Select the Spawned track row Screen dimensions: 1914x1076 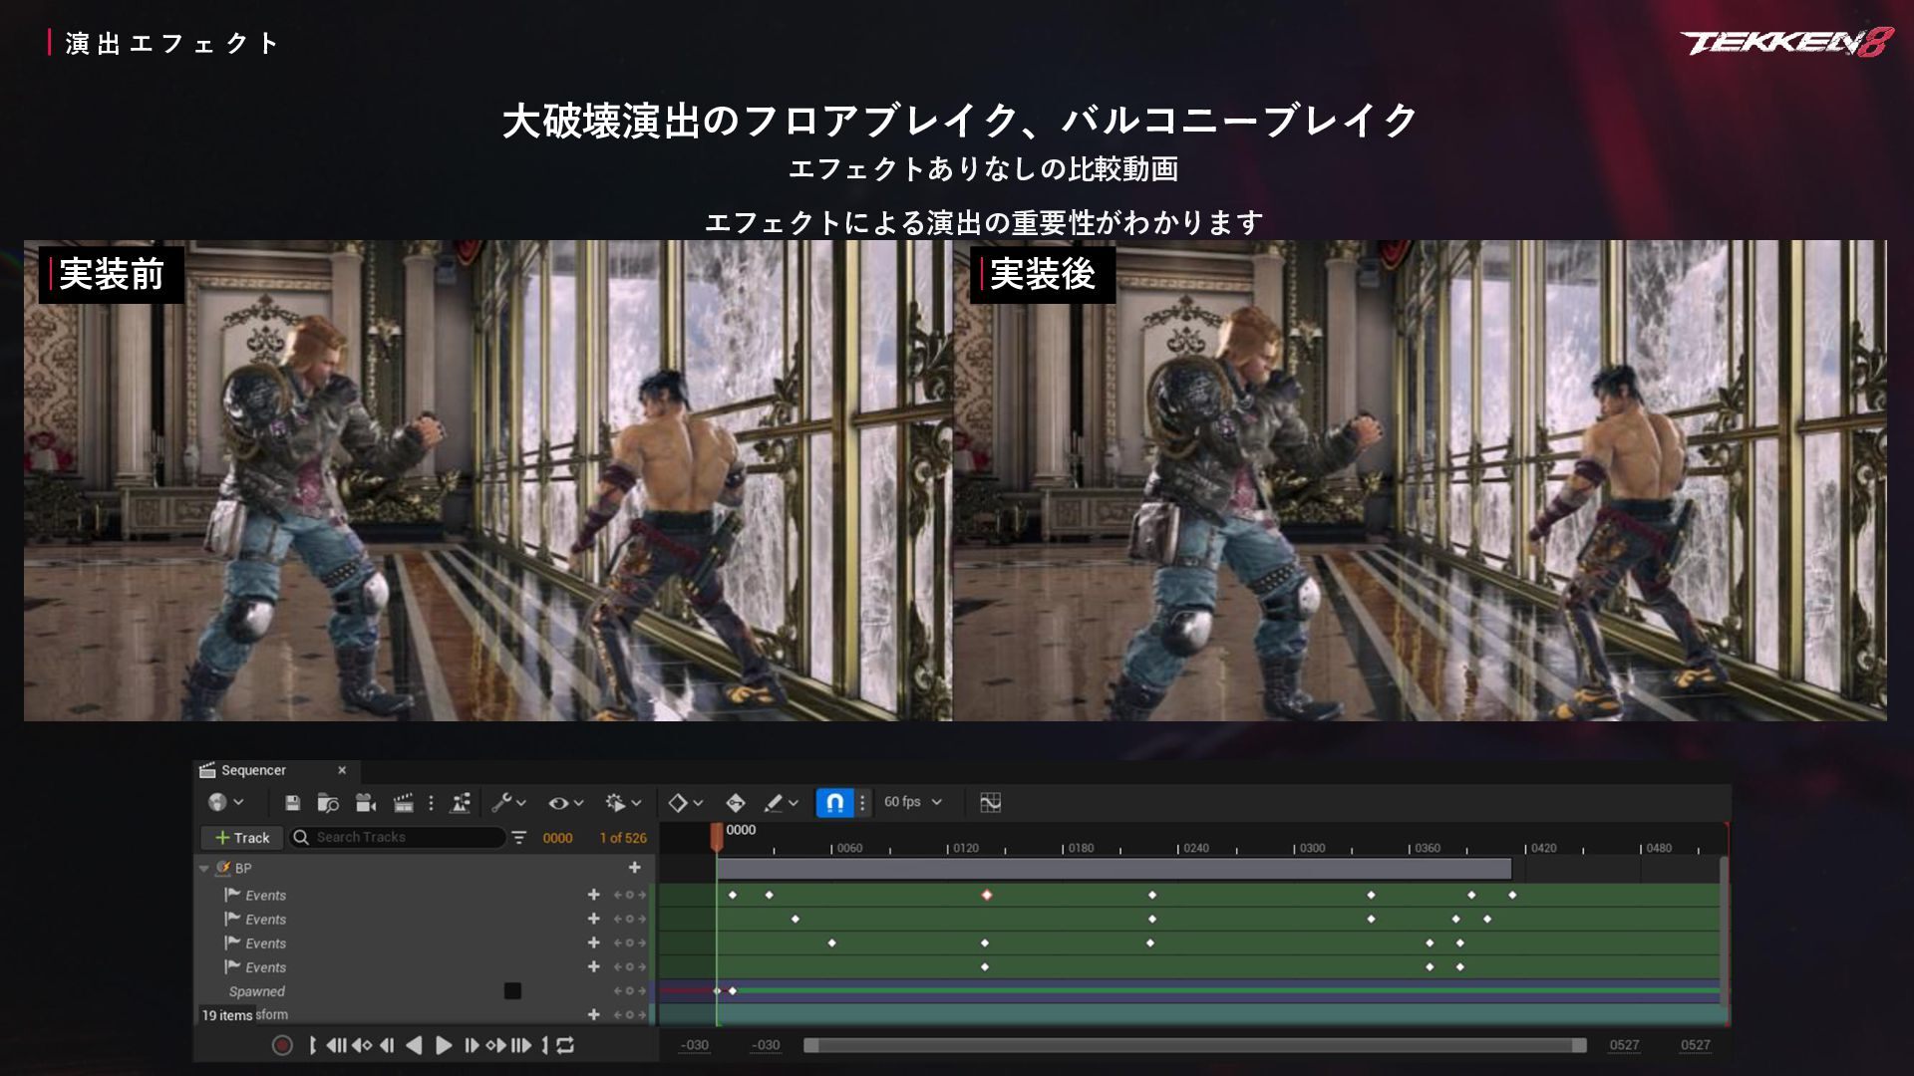[x=422, y=991]
